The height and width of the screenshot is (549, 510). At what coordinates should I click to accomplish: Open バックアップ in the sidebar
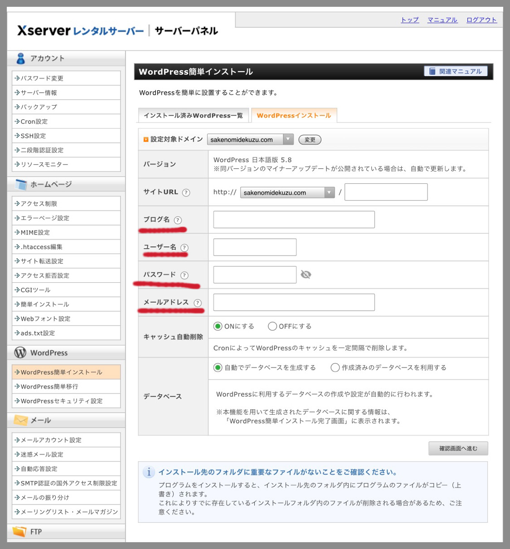tap(66, 107)
